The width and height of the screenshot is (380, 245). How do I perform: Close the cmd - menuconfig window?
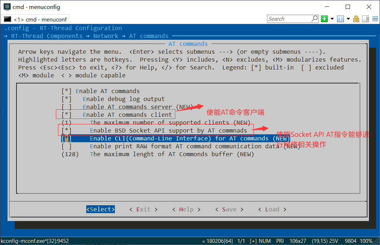(369, 7)
